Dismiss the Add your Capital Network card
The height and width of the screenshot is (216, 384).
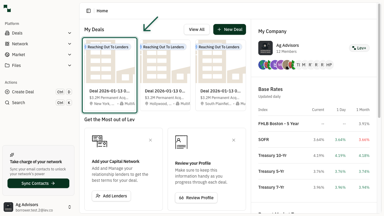150,140
